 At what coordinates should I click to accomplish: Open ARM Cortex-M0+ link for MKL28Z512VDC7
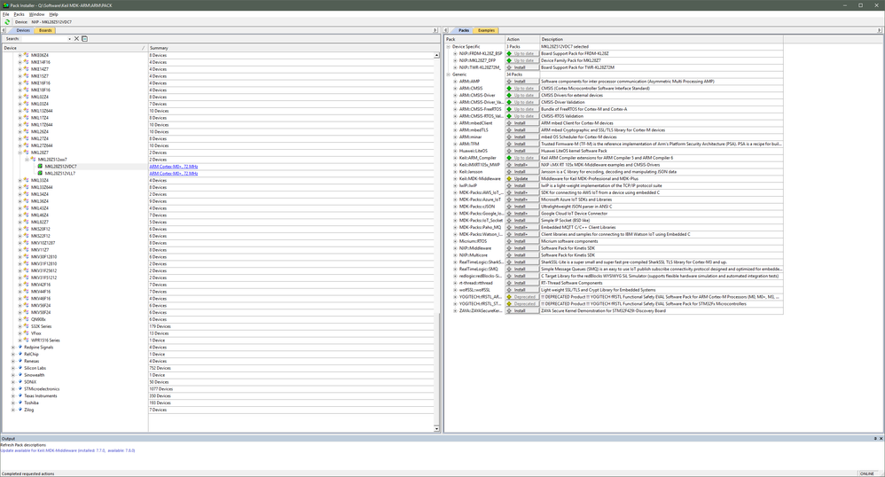click(x=173, y=167)
